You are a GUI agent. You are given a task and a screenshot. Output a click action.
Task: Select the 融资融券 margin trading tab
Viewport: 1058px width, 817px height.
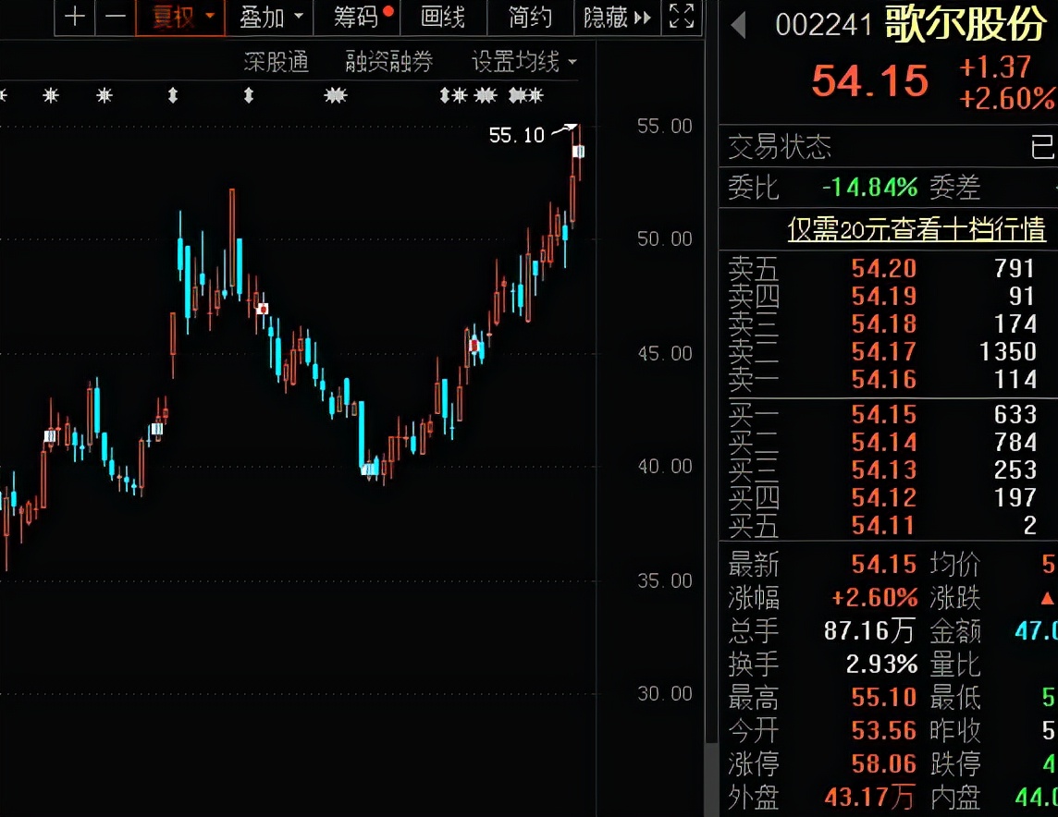(389, 62)
